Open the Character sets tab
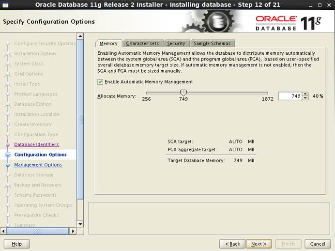The image size is (335, 251). (142, 44)
